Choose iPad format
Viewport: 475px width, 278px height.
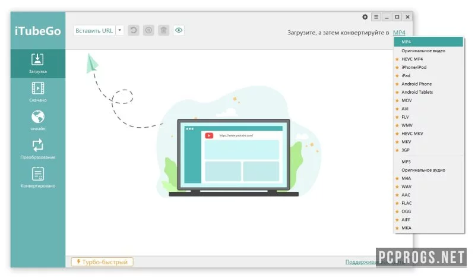(x=428, y=76)
